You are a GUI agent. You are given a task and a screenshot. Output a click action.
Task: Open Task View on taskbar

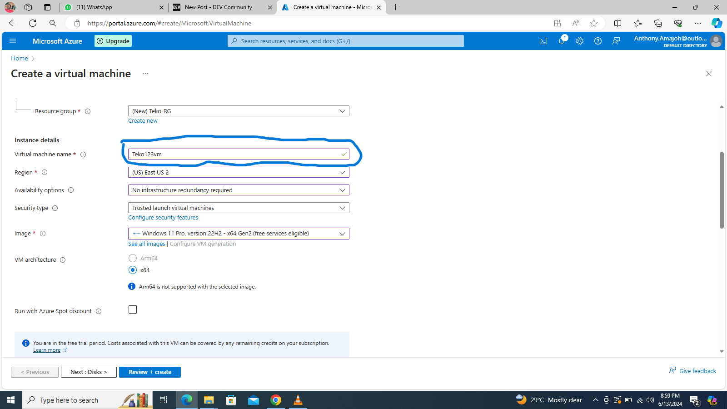pyautogui.click(x=164, y=400)
